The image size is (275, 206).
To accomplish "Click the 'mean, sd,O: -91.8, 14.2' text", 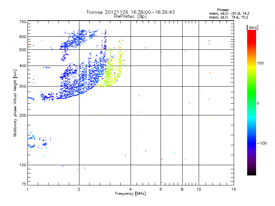I will [229, 14].
